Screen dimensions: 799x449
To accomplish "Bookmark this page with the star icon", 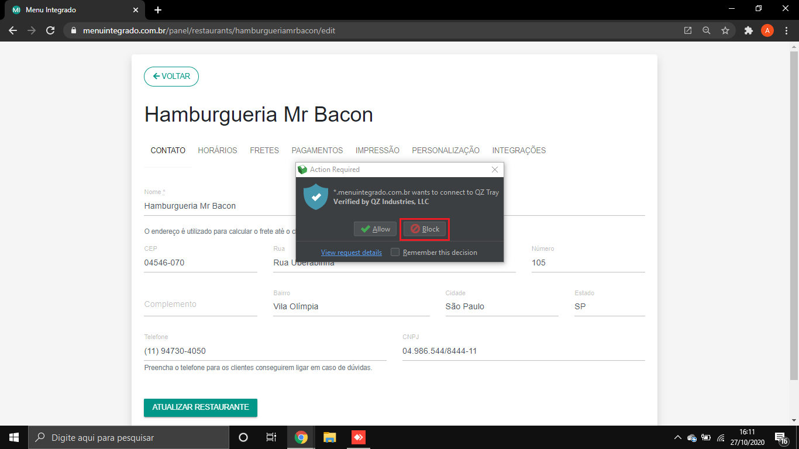I will (725, 30).
